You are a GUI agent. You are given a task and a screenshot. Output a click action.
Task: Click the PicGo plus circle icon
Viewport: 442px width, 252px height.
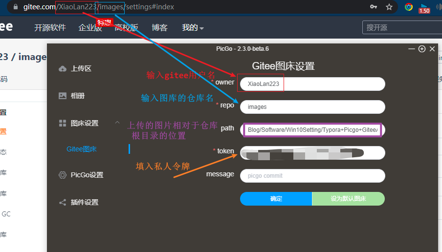click(x=422, y=49)
